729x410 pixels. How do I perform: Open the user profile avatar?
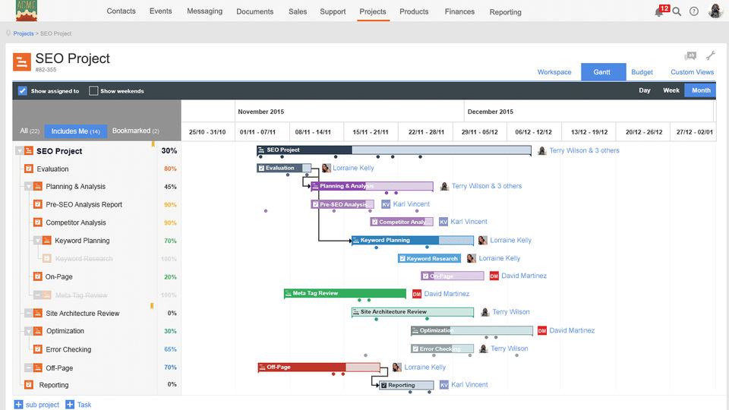pyautogui.click(x=715, y=11)
